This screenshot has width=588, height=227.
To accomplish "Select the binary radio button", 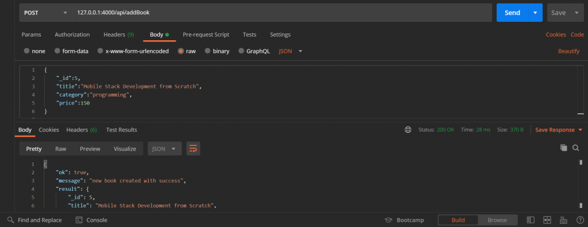I will tap(208, 51).
